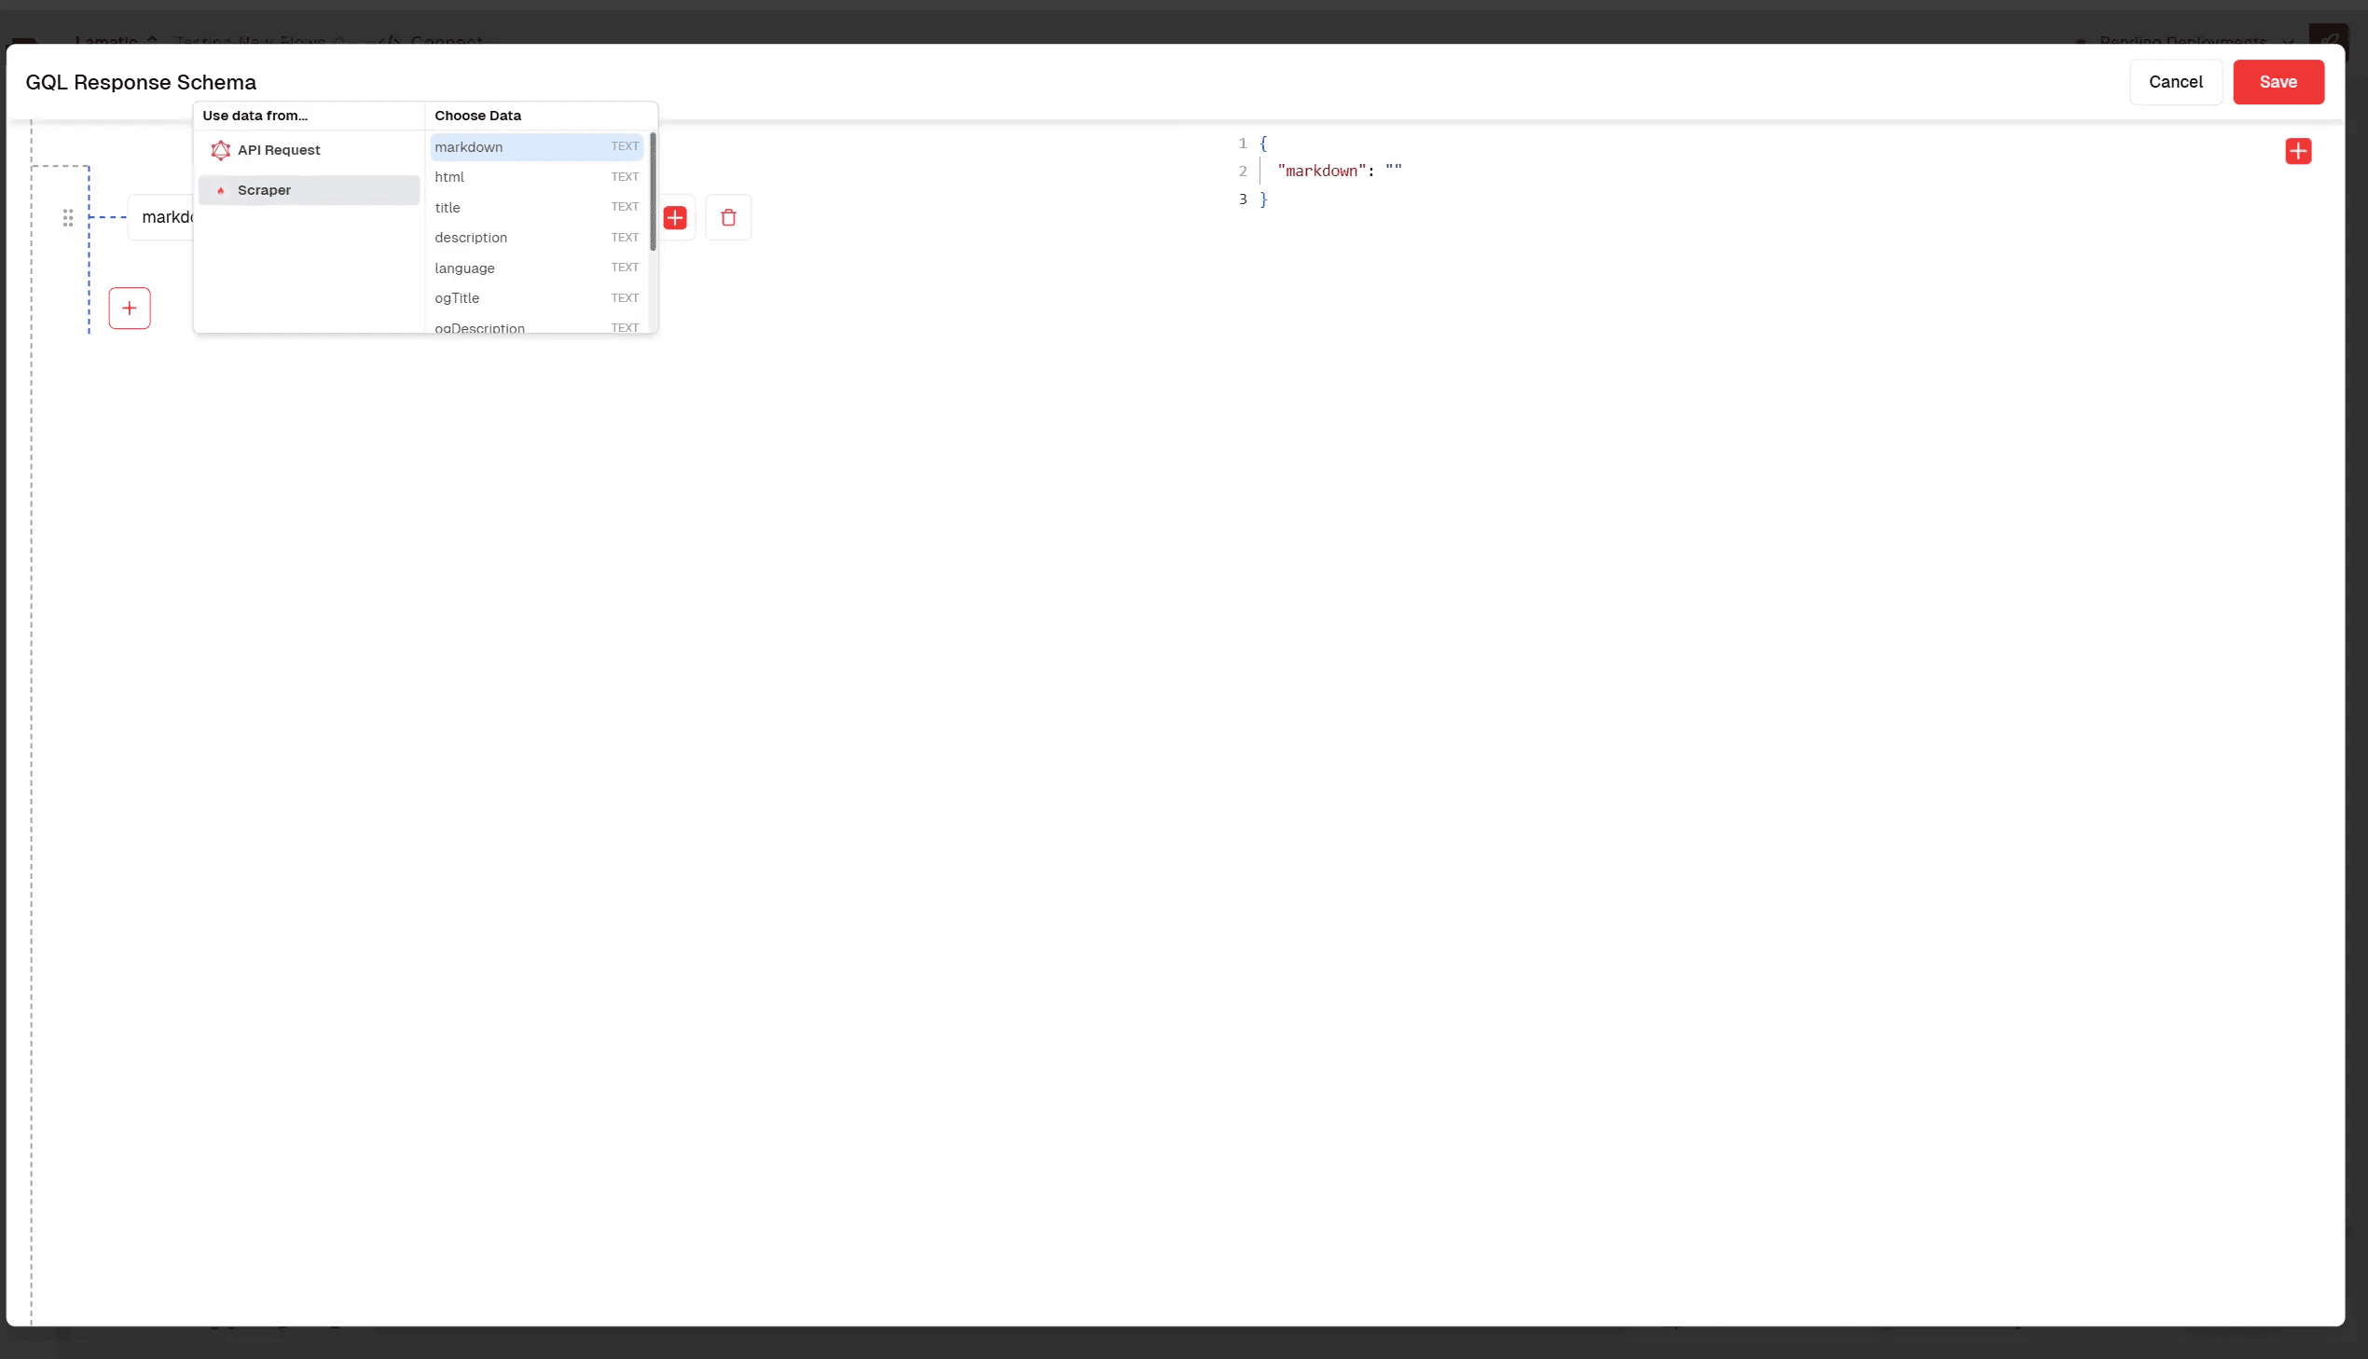Click the Scraper flame icon
This screenshot has height=1359, width=2368.
(220, 190)
